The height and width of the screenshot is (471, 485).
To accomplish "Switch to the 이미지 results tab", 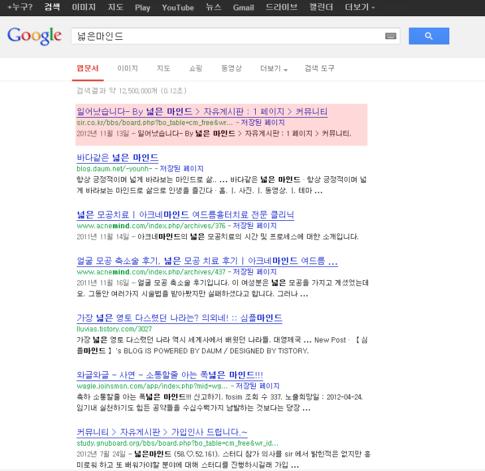I will click(x=128, y=69).
